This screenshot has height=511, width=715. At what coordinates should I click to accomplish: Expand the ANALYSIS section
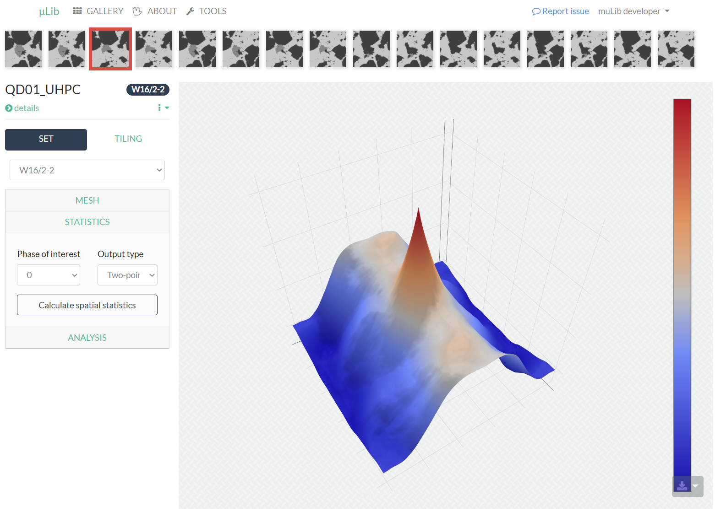pyautogui.click(x=87, y=338)
